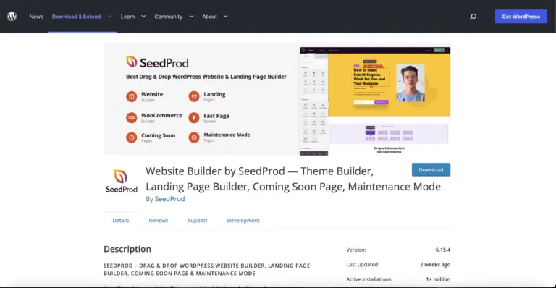Expand the Download & Extend dropdown chevron

point(110,17)
